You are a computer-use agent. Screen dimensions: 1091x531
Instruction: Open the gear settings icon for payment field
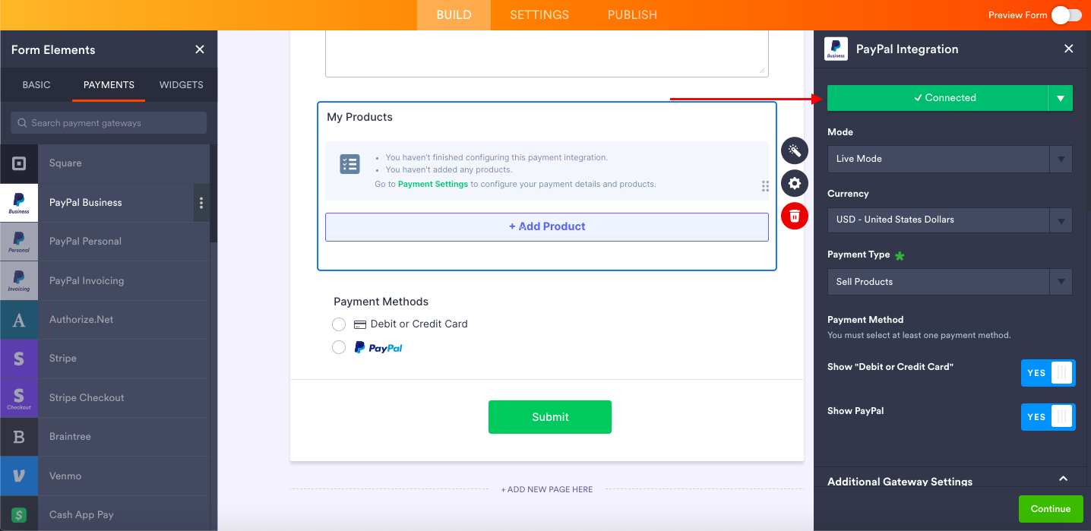(x=795, y=183)
